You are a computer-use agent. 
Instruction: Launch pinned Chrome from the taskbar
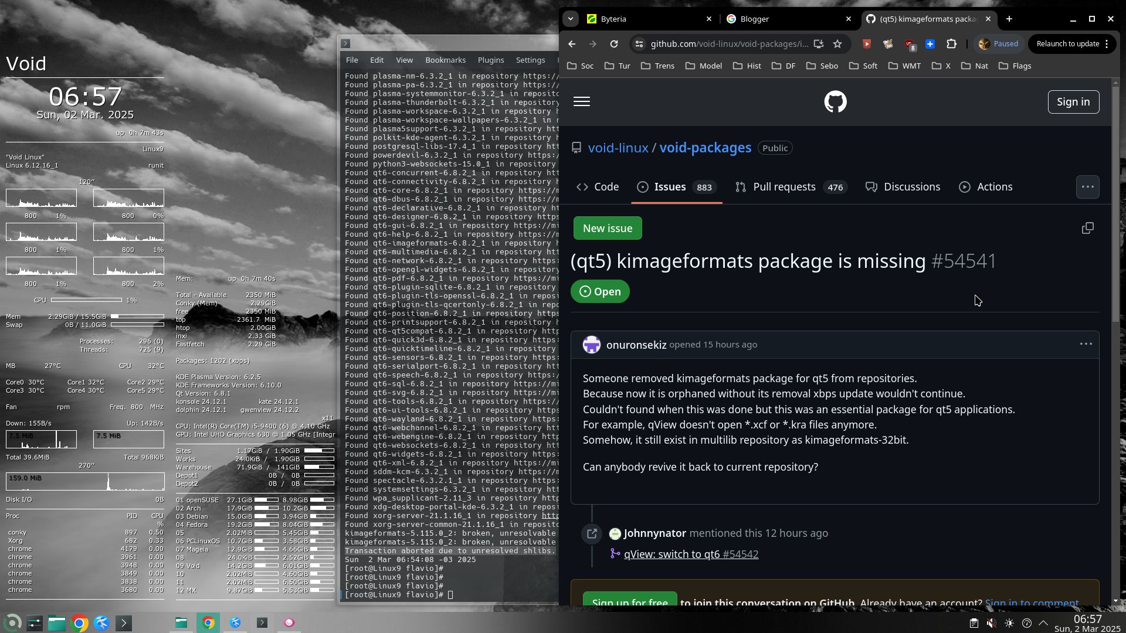[x=79, y=622]
